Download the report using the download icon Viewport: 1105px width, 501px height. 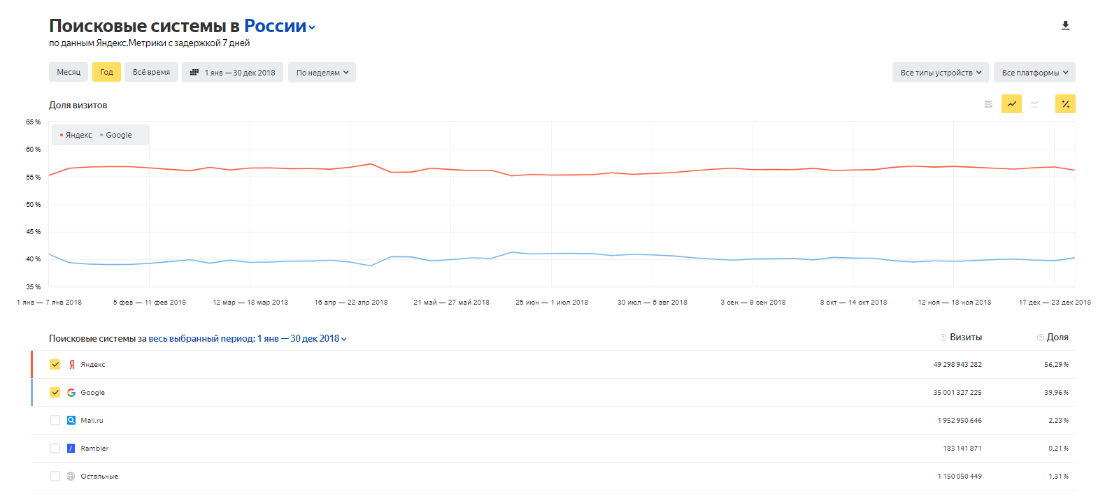[x=1065, y=26]
